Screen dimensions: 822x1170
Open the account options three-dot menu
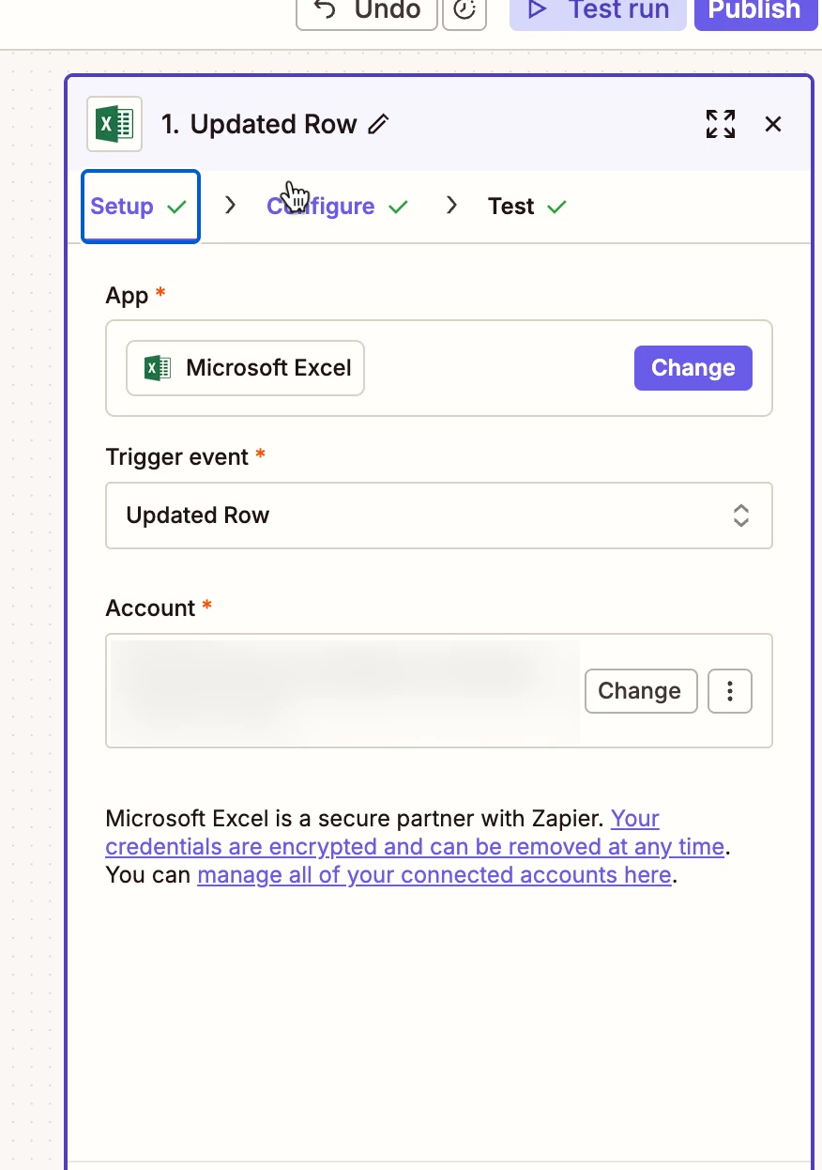point(730,691)
